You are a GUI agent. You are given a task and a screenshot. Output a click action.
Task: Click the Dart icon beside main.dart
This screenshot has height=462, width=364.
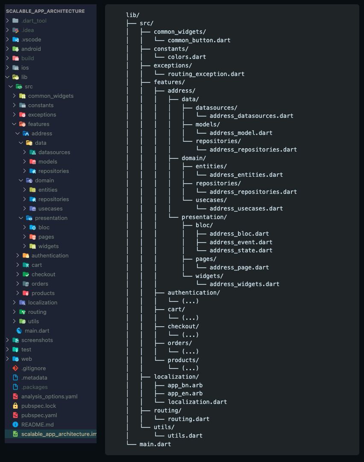click(19, 330)
